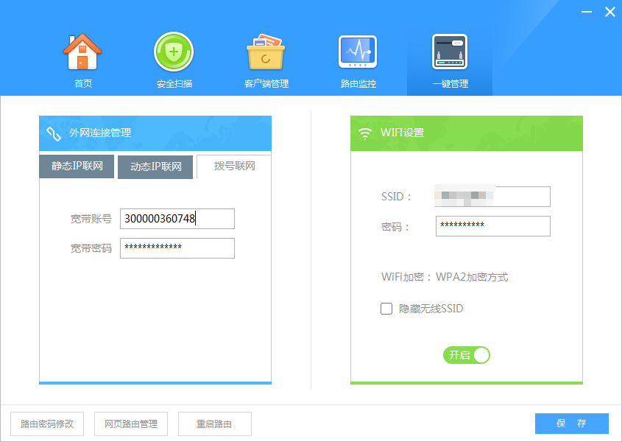Open 路由监控 router monitoring
This screenshot has width=622, height=442.
[358, 52]
